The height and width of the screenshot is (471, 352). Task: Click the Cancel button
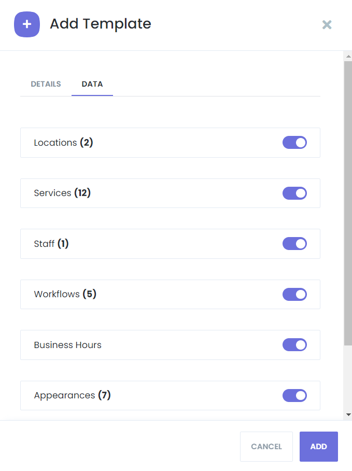[x=266, y=447]
